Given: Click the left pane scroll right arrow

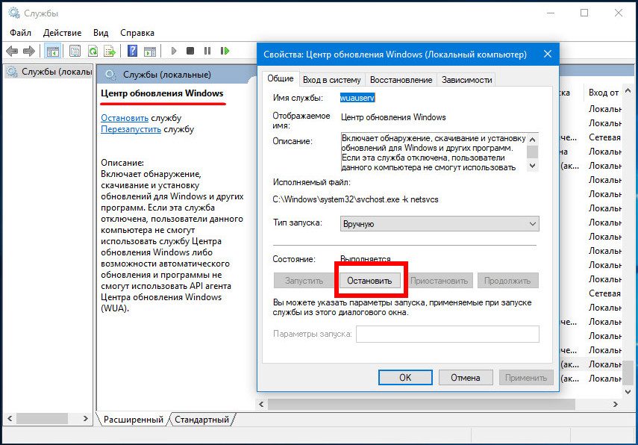Looking at the screenshot, I should (85, 418).
